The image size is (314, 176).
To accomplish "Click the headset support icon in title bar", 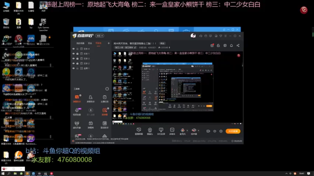I will [x=201, y=36].
